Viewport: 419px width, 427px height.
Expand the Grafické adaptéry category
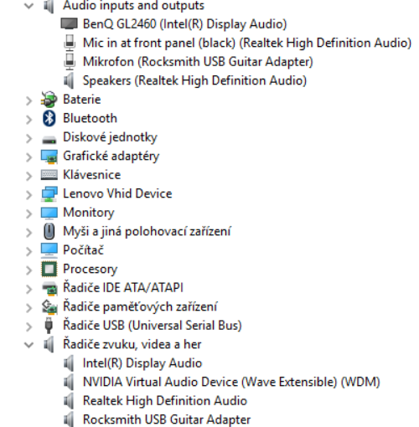coord(28,157)
